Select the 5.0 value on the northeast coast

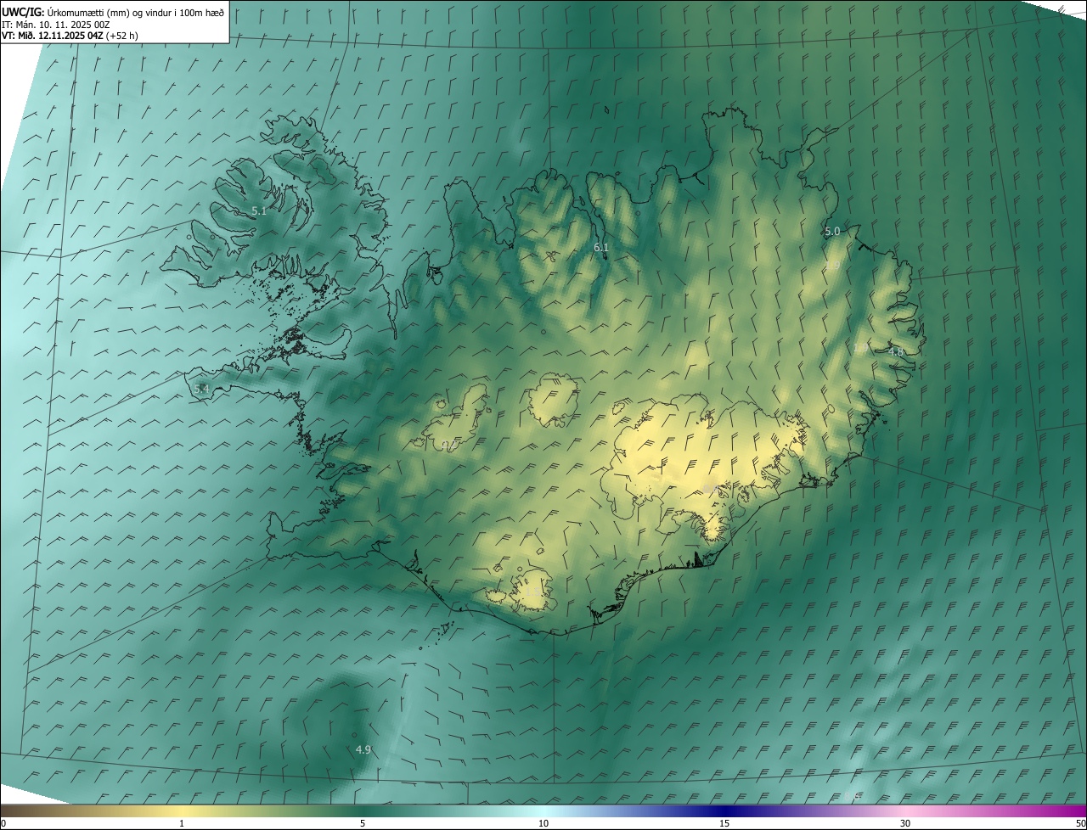(x=832, y=232)
